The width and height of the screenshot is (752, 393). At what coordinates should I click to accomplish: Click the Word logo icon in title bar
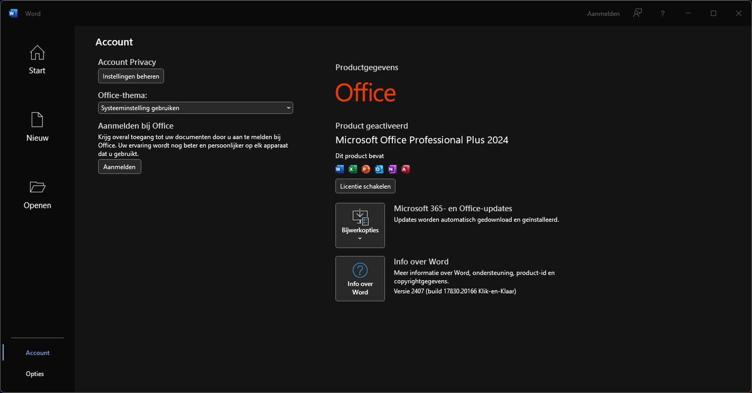point(13,13)
